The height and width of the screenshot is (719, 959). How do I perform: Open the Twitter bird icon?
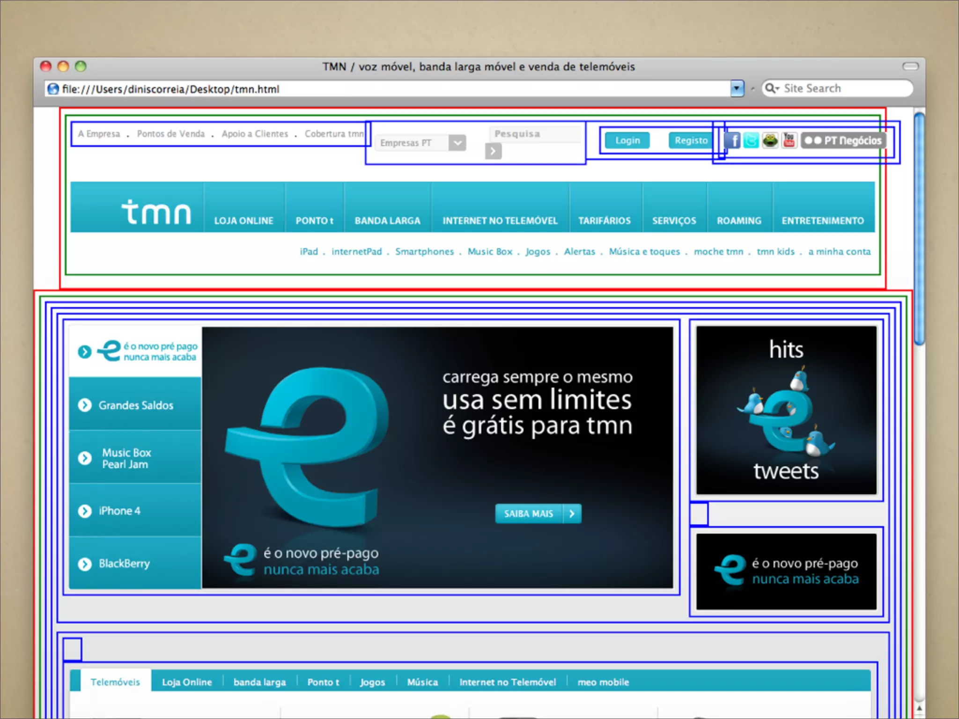click(751, 140)
